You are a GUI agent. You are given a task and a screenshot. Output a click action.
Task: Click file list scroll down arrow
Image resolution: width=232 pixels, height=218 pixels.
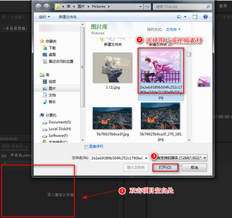(189, 140)
